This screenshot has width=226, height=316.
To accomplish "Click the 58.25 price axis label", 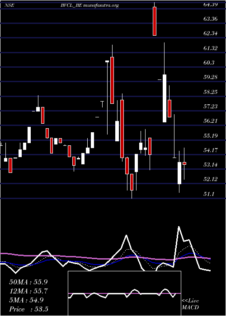I will 211,92.
